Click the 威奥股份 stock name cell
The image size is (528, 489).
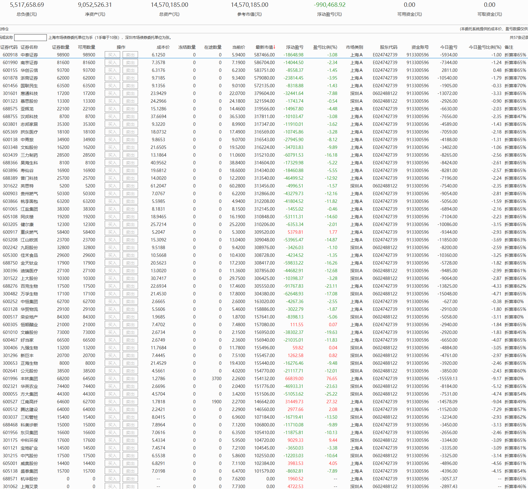(x=29, y=463)
